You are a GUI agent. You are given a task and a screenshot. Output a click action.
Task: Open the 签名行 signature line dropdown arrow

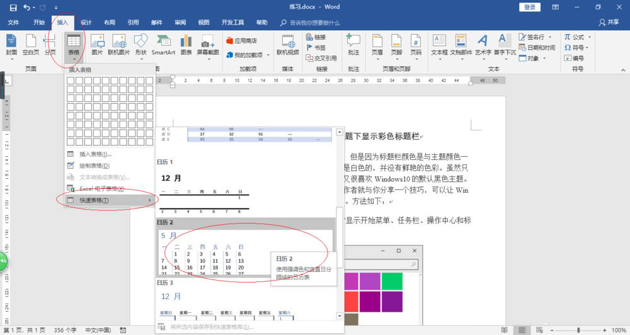[550, 37]
